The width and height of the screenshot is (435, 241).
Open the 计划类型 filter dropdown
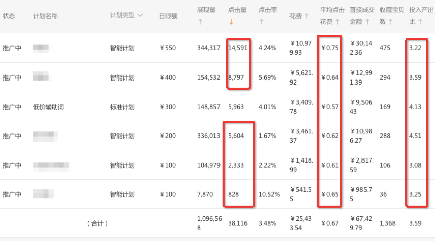pos(140,15)
